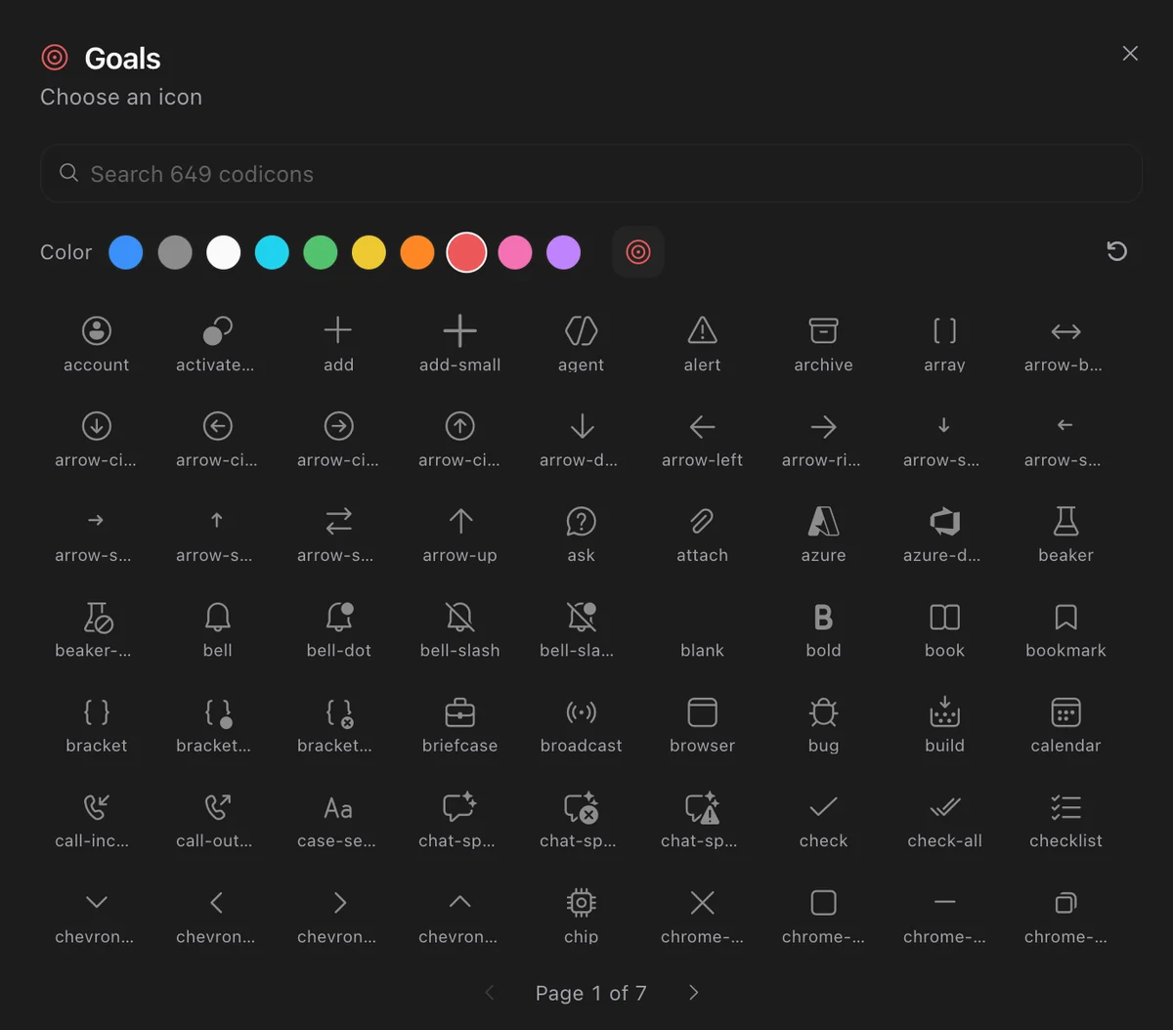Select the arrow-ri... right arrow icon
Screen dimensions: 1173x1030
(823, 440)
